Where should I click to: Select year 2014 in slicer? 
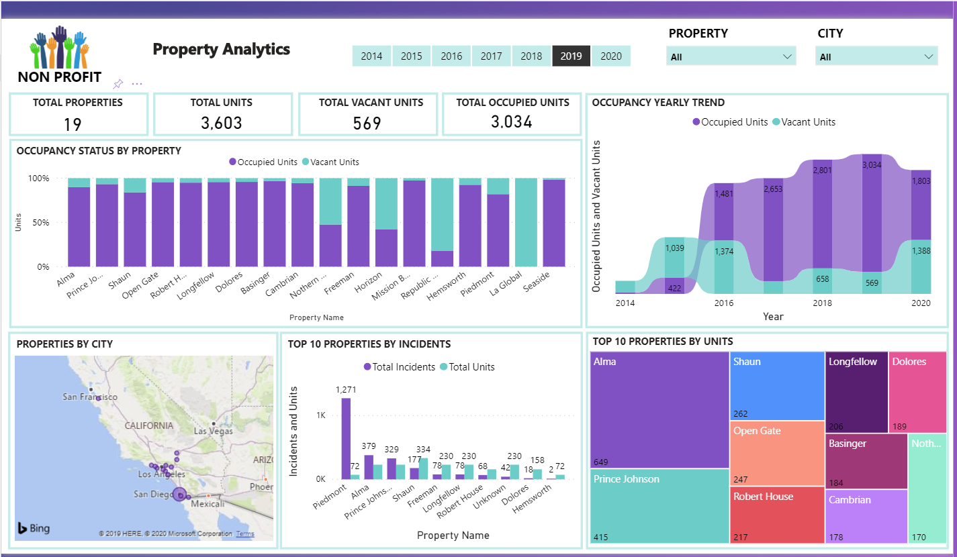(371, 56)
